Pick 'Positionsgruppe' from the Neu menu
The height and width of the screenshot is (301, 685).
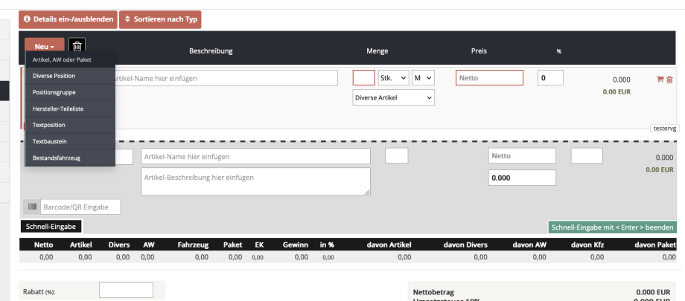point(54,92)
